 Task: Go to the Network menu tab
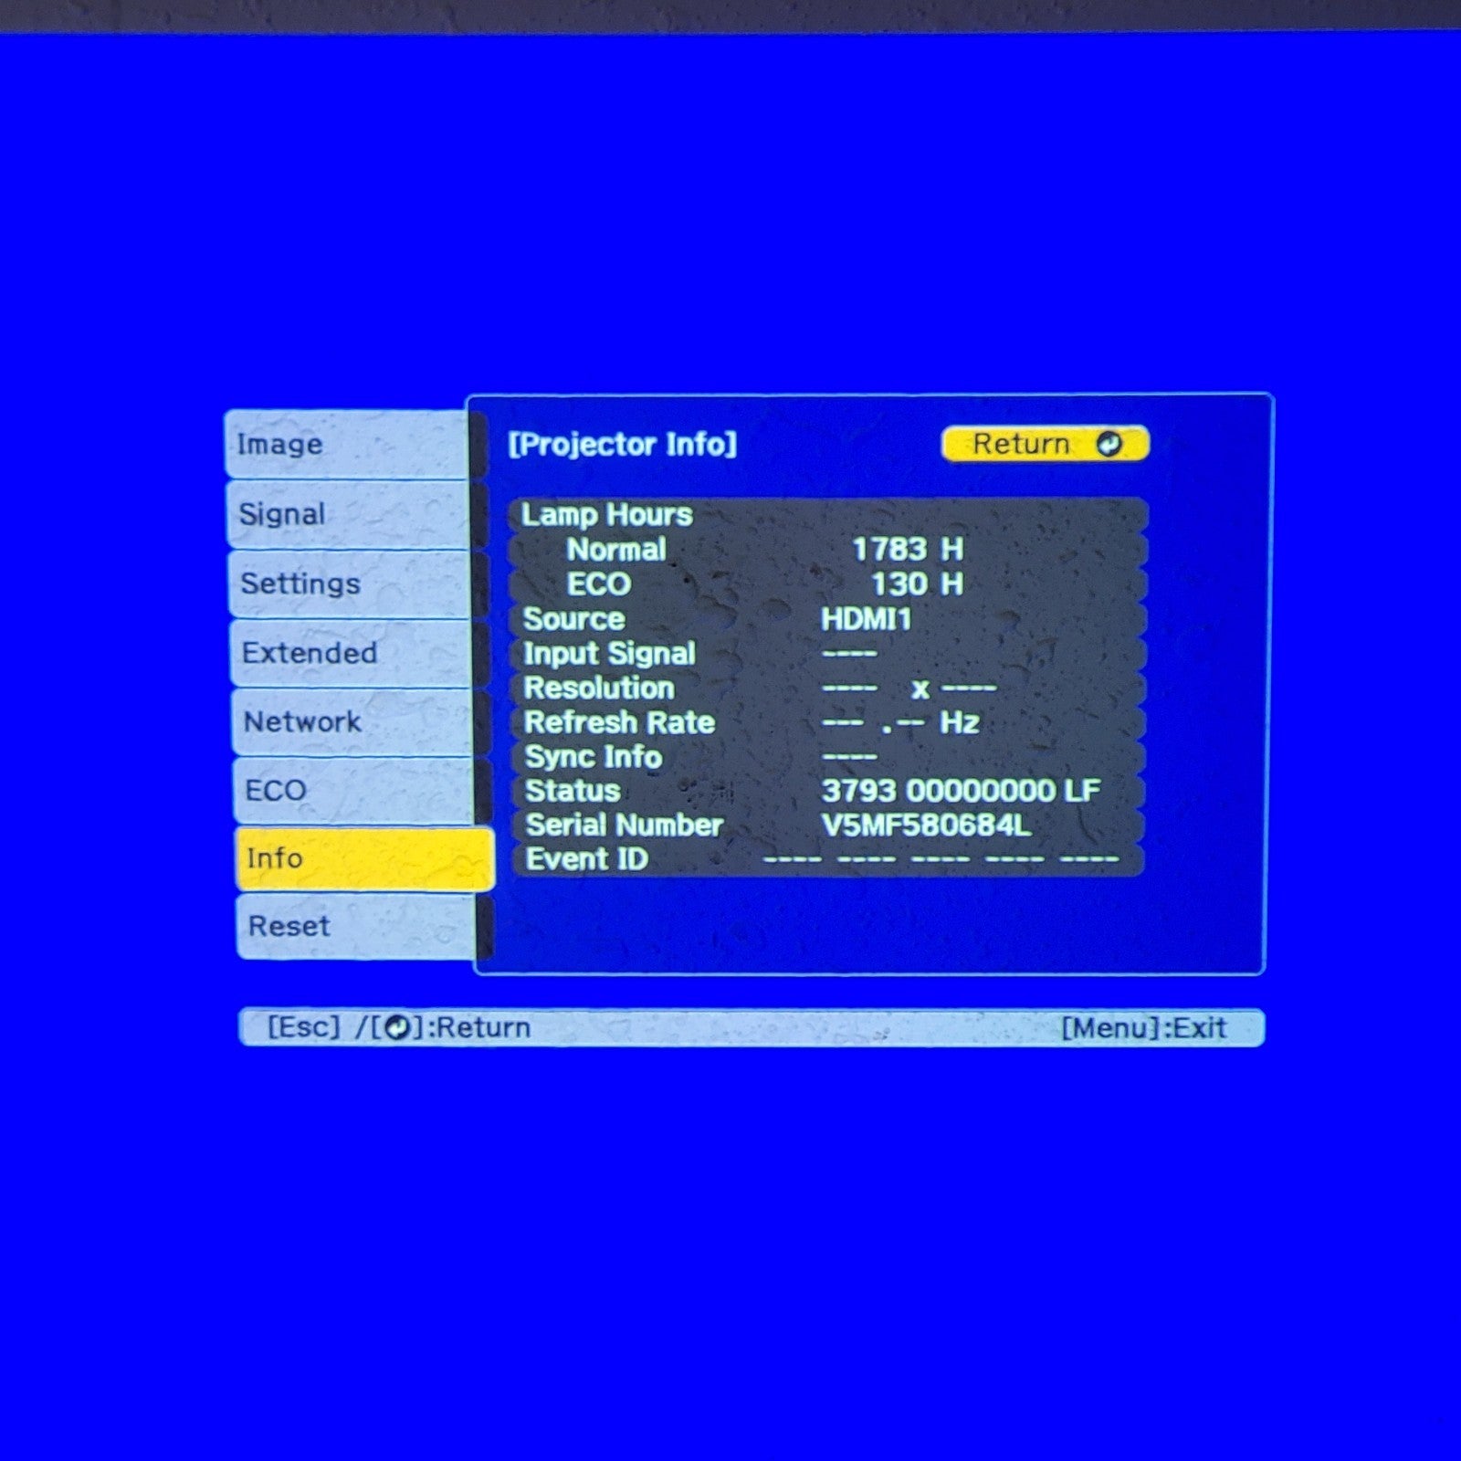click(353, 721)
